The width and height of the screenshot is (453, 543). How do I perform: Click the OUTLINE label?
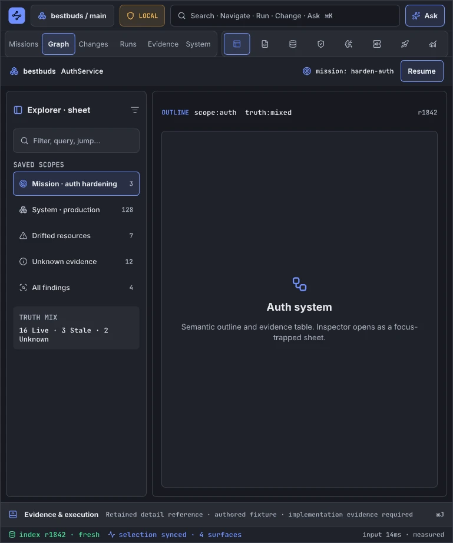coord(175,113)
